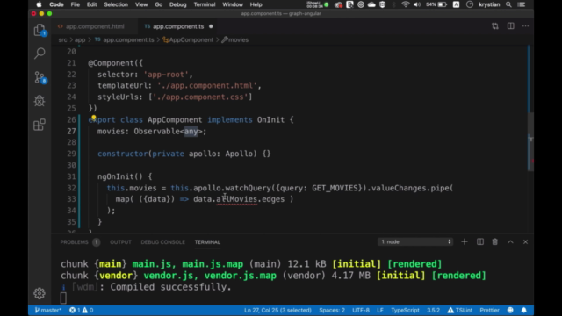Change indentation via 'Spaces: 2'
The image size is (562, 316).
(x=332, y=310)
